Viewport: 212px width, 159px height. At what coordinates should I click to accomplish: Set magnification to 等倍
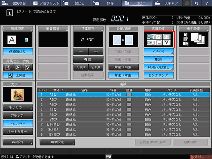(88, 59)
